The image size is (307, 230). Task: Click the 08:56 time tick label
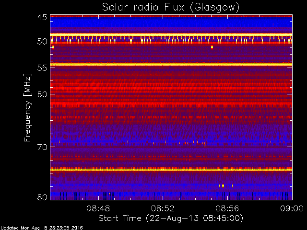click(x=227, y=208)
